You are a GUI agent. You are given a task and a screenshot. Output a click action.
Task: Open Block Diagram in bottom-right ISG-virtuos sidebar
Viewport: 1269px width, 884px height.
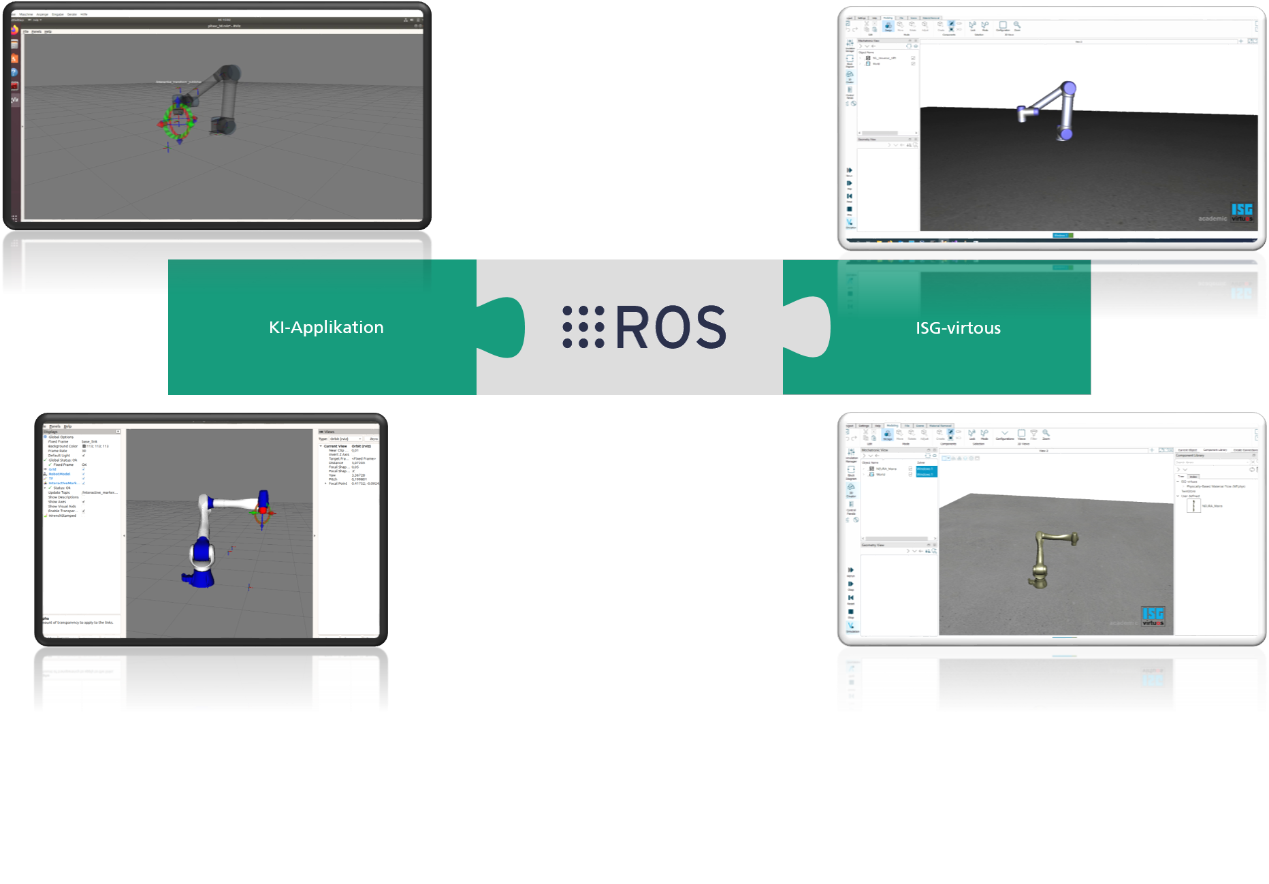point(851,473)
